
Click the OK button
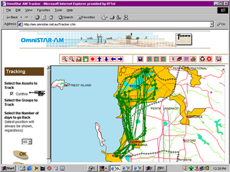(21, 154)
